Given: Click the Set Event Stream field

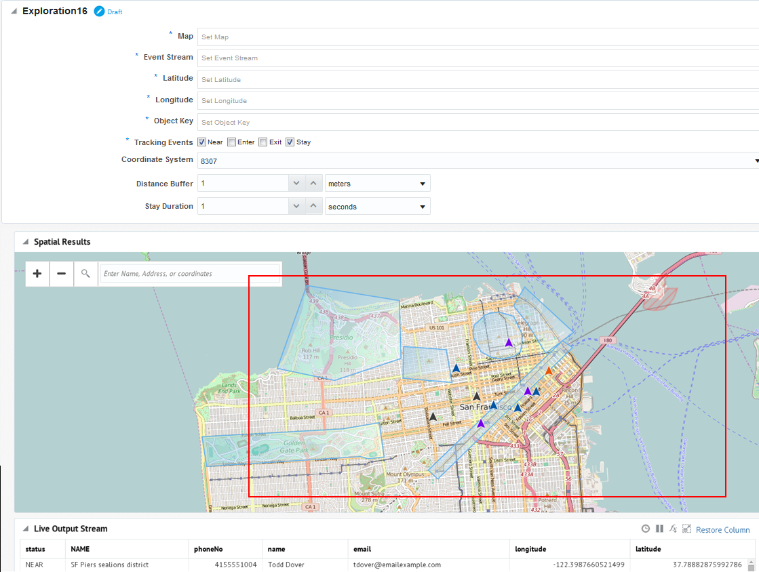Looking at the screenshot, I should pyautogui.click(x=478, y=58).
